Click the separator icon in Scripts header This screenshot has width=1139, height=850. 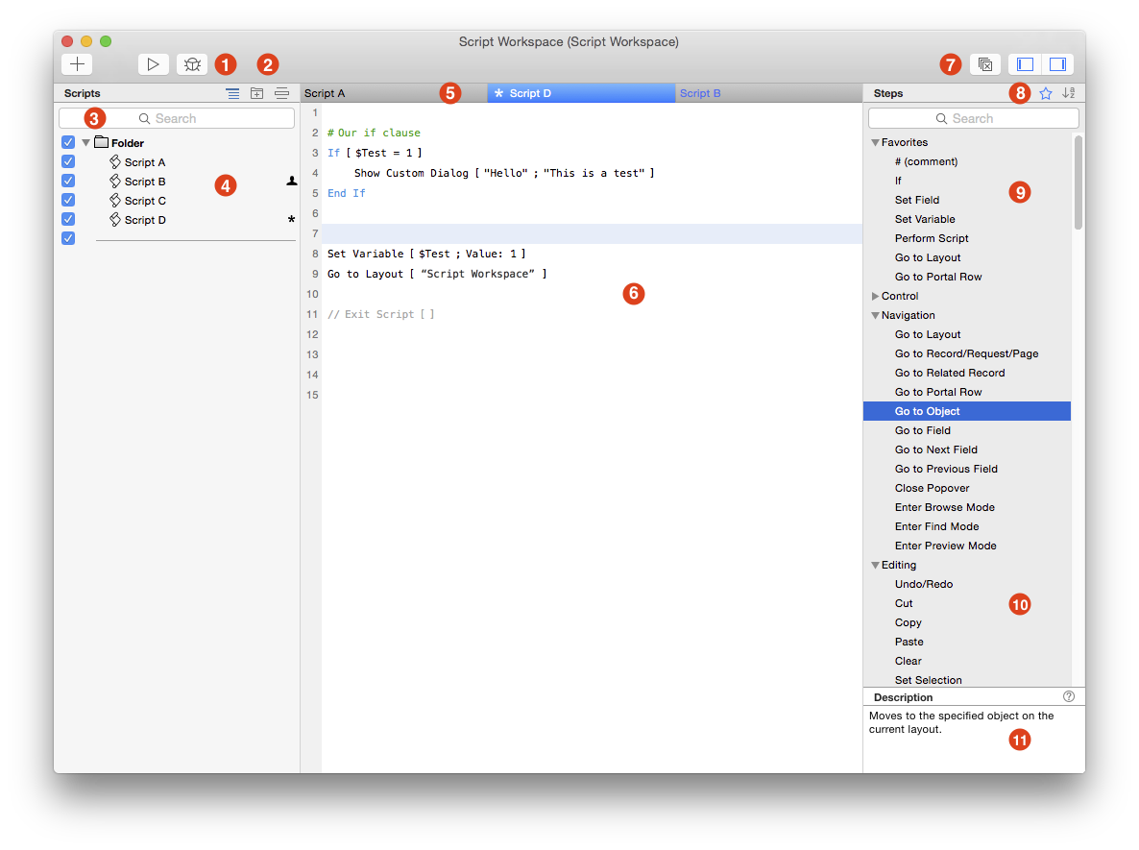click(281, 93)
